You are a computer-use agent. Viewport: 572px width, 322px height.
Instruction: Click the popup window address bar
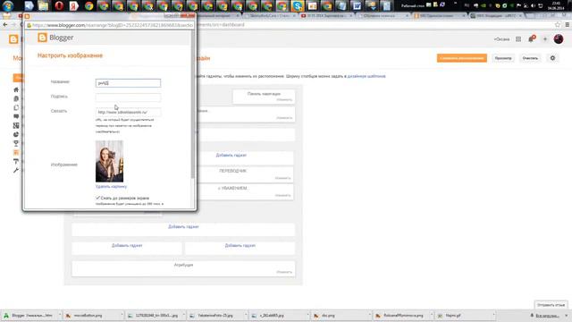(x=109, y=25)
